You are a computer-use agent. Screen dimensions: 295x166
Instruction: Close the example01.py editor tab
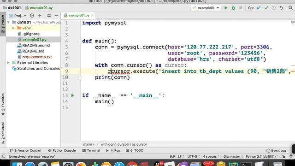(x=92, y=15)
